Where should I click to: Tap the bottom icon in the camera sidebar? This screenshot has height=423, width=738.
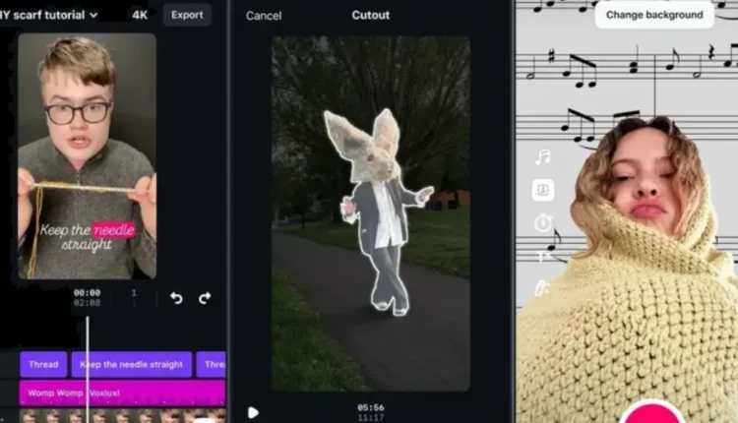(x=541, y=288)
